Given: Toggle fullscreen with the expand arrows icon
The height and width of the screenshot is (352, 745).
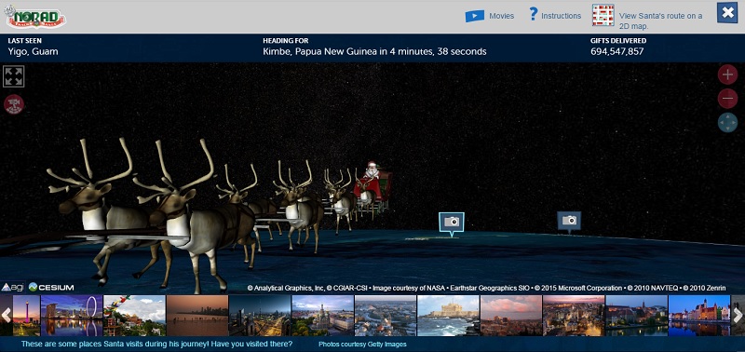Looking at the screenshot, I should point(14,76).
